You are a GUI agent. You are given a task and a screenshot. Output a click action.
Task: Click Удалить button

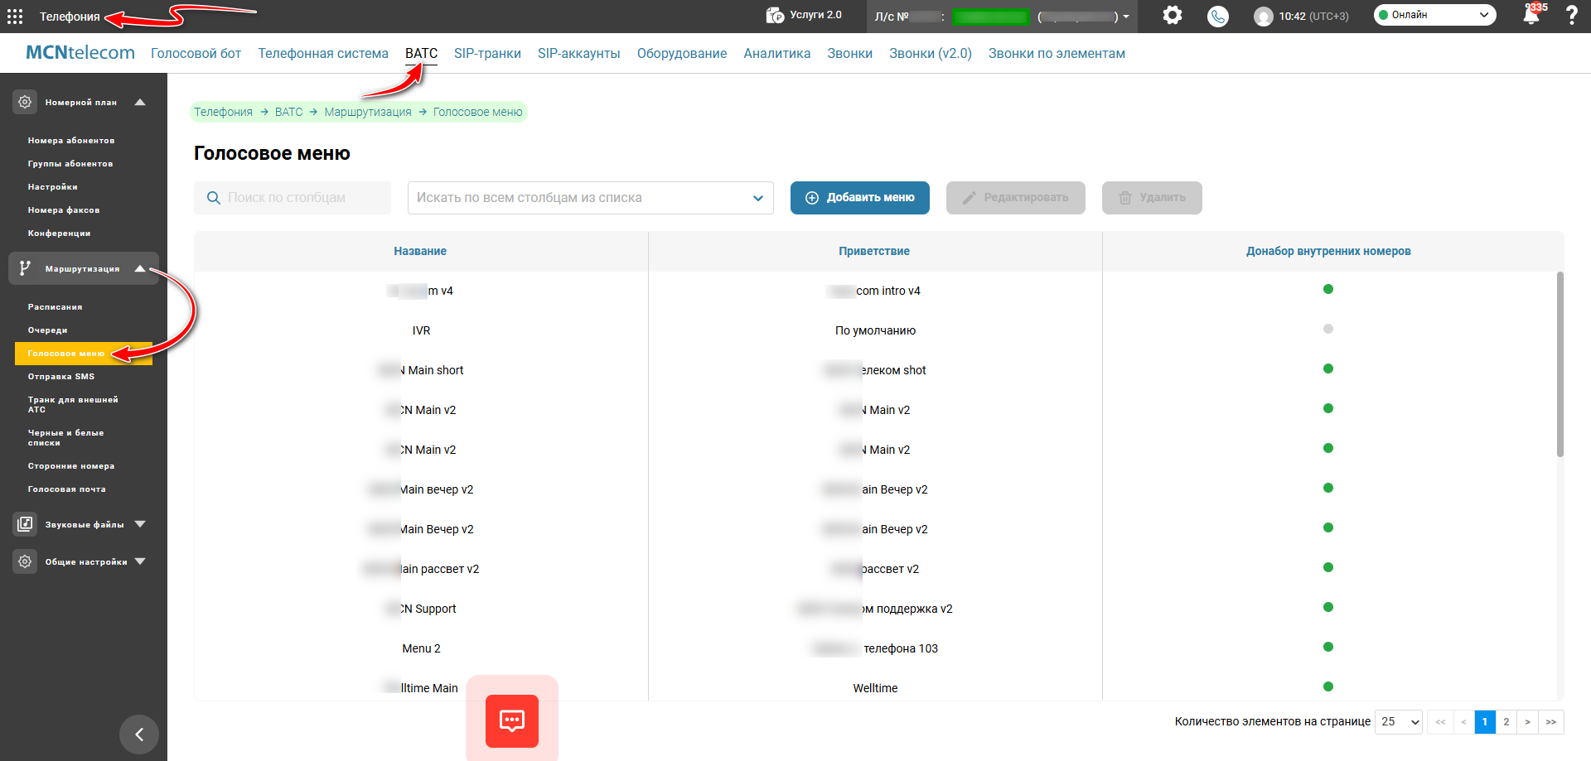point(1152,198)
